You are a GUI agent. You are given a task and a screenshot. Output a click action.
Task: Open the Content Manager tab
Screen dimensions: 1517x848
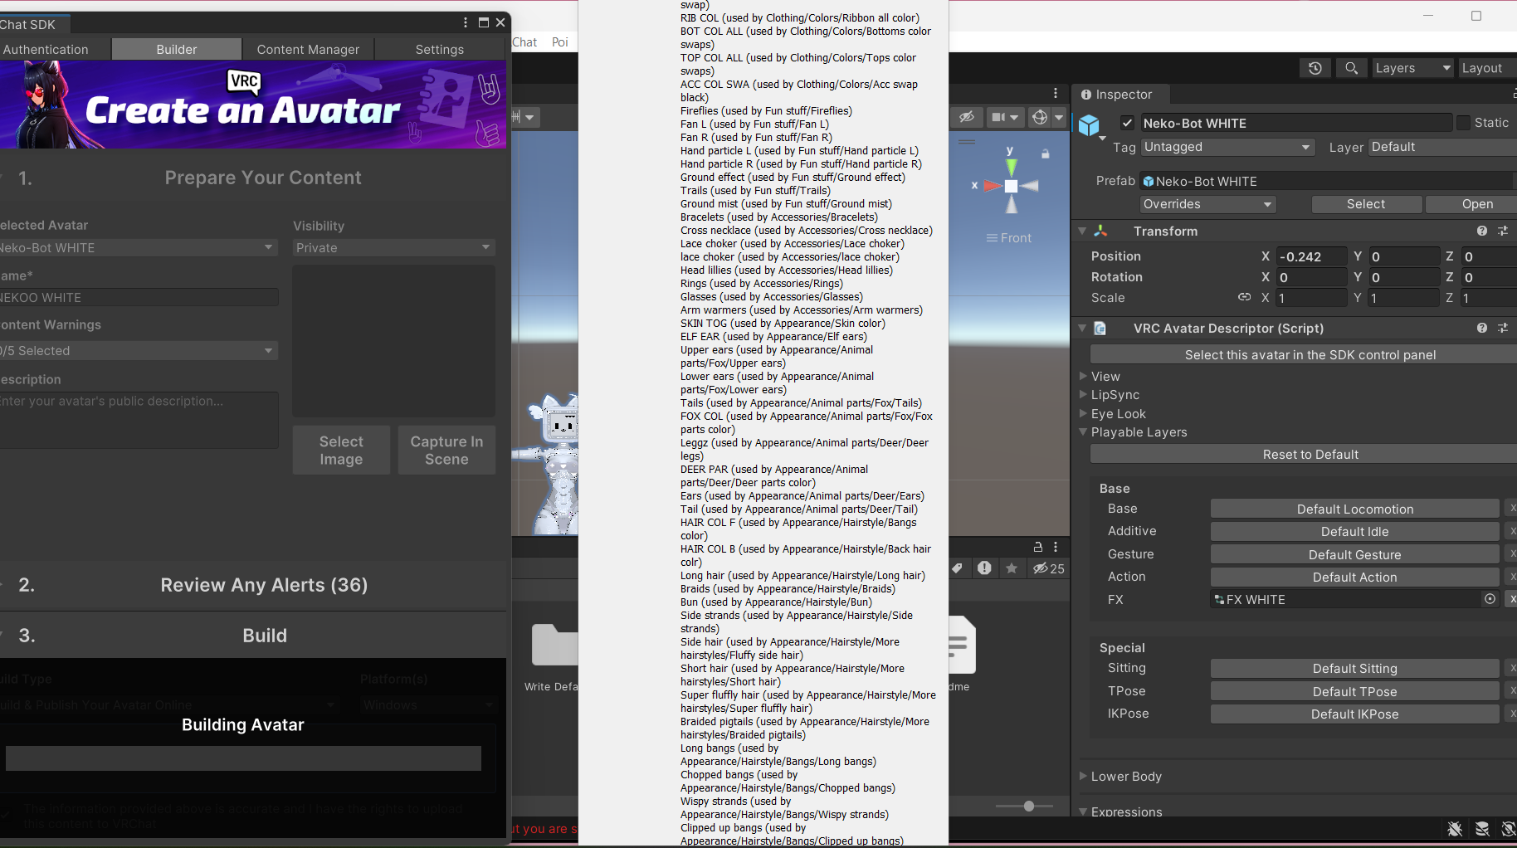(x=308, y=49)
